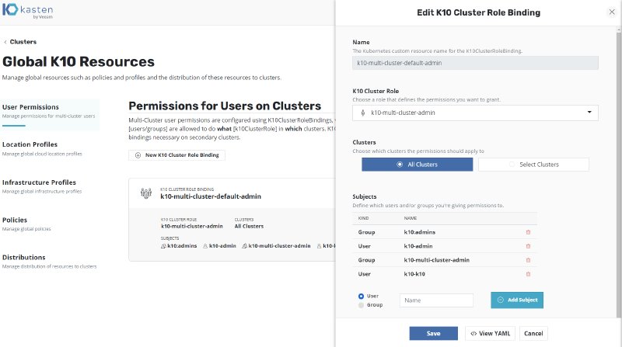Click the k10-k10 name in subjects table

click(414, 274)
